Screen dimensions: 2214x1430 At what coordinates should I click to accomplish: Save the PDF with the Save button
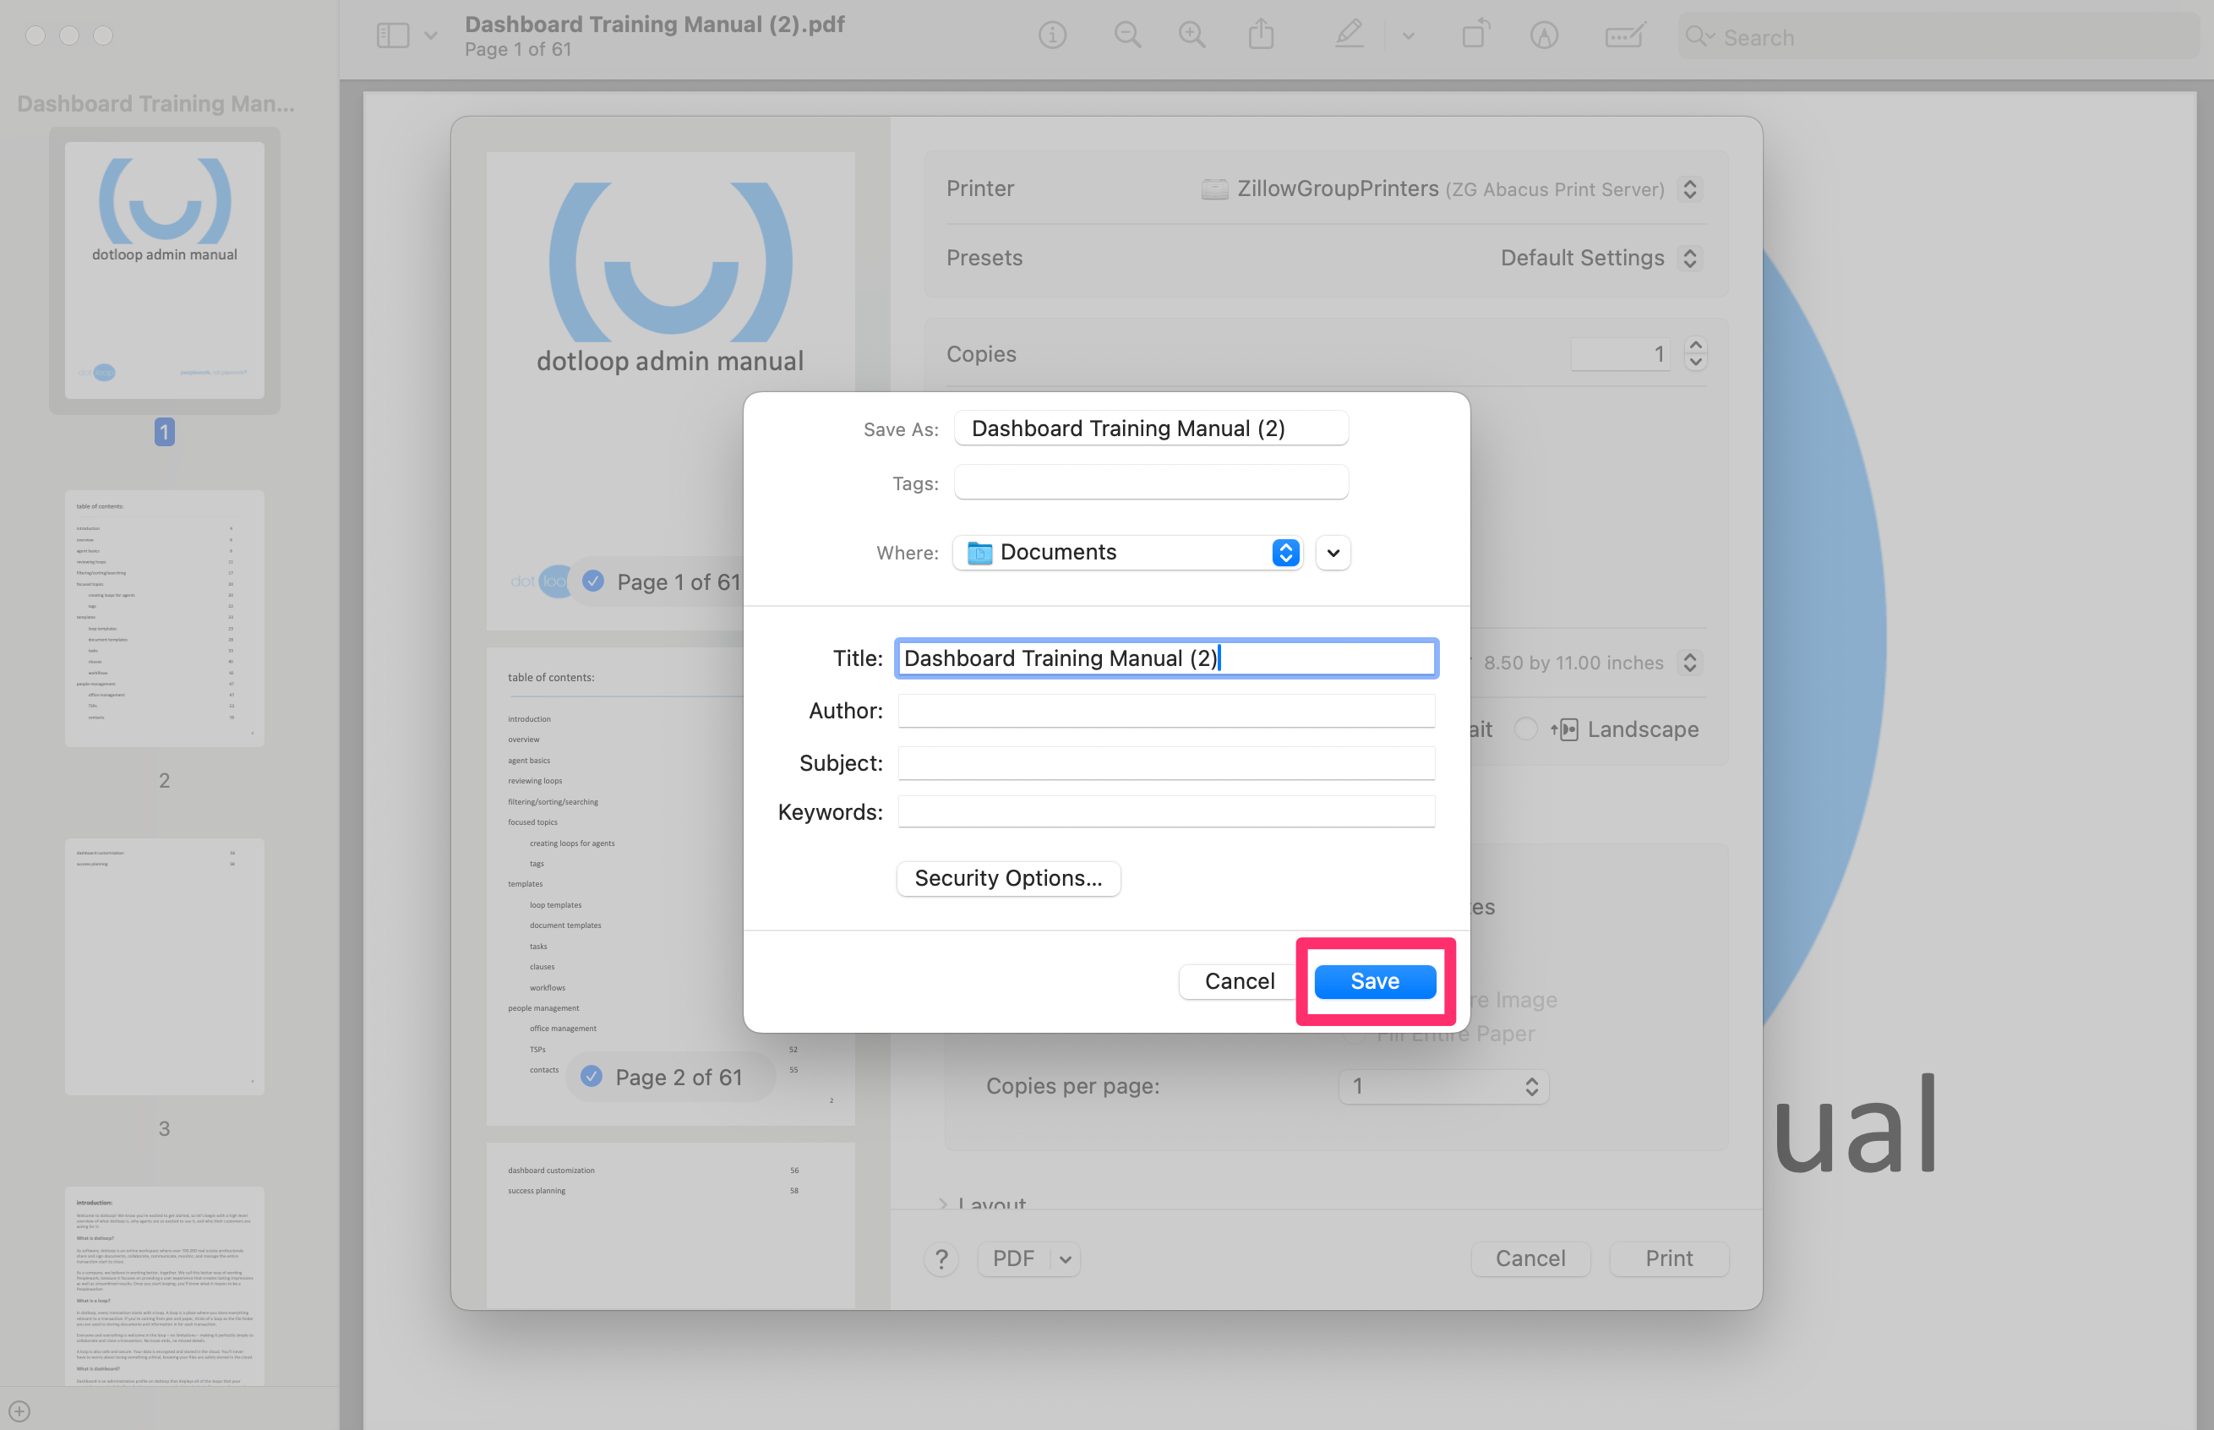pyautogui.click(x=1374, y=980)
